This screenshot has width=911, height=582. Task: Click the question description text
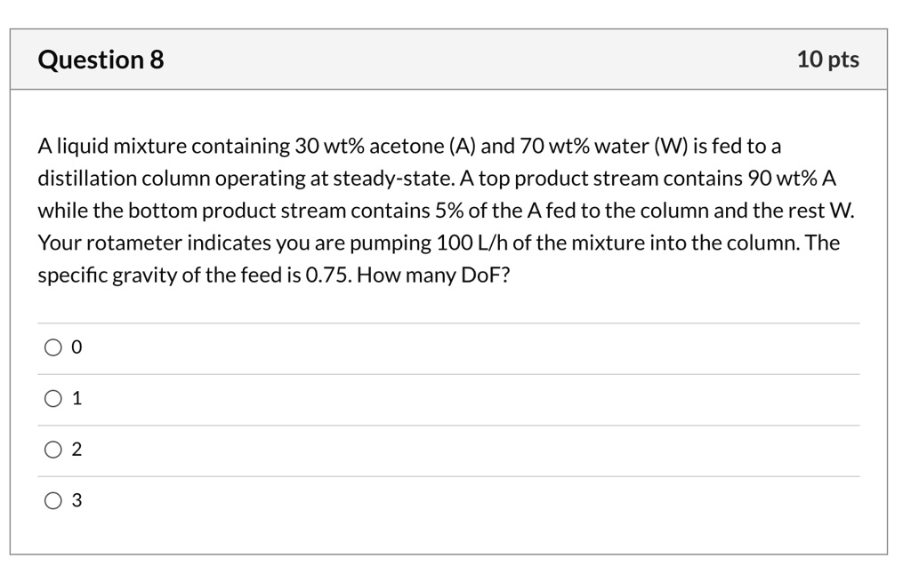pos(445,211)
